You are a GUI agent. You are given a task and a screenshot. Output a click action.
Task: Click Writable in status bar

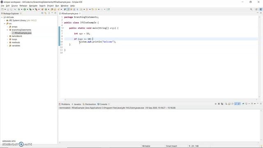click(146, 146)
